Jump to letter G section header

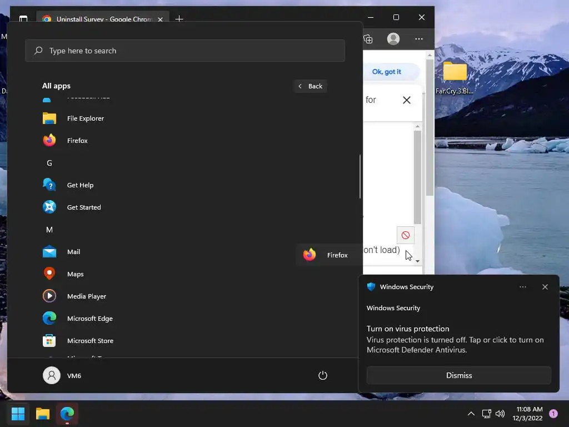[x=49, y=163]
